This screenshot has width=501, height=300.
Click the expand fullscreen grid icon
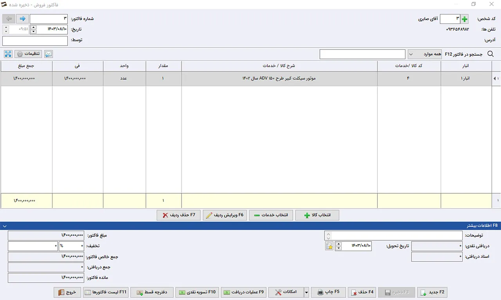pos(8,54)
